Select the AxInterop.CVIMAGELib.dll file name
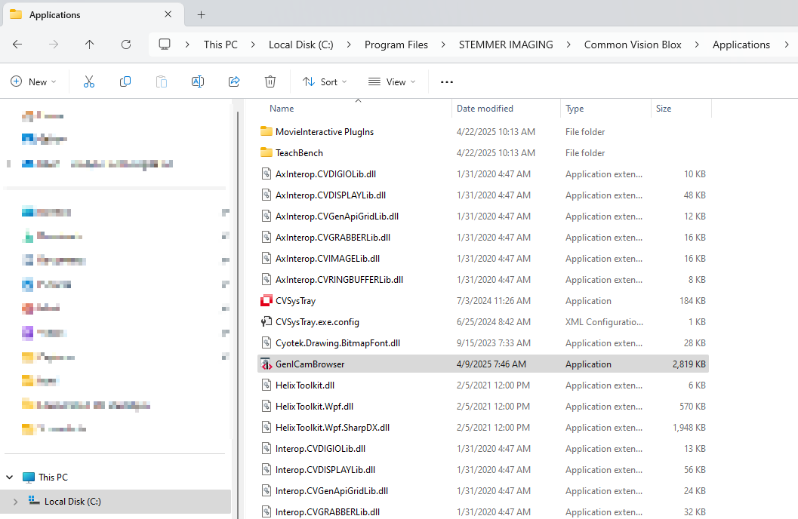This screenshot has width=798, height=519. [x=327, y=258]
